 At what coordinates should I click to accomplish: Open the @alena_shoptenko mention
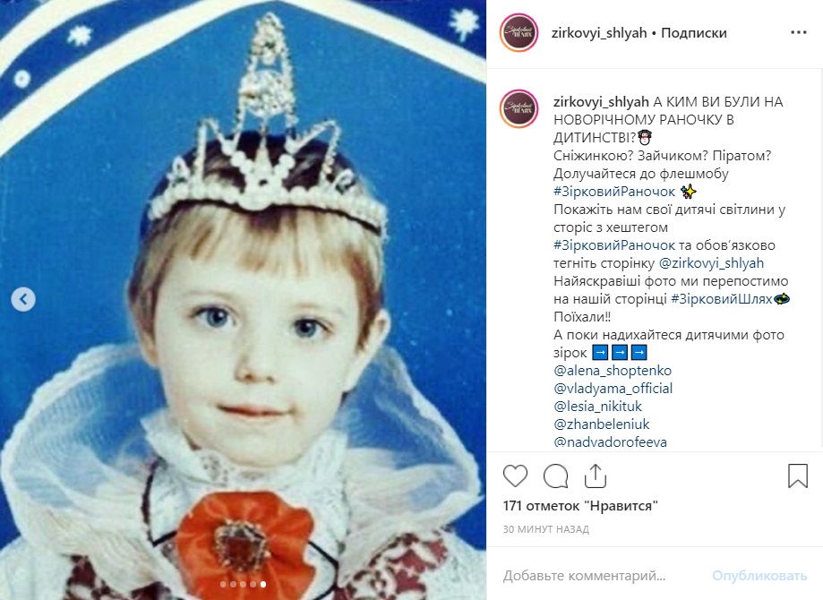coord(612,370)
